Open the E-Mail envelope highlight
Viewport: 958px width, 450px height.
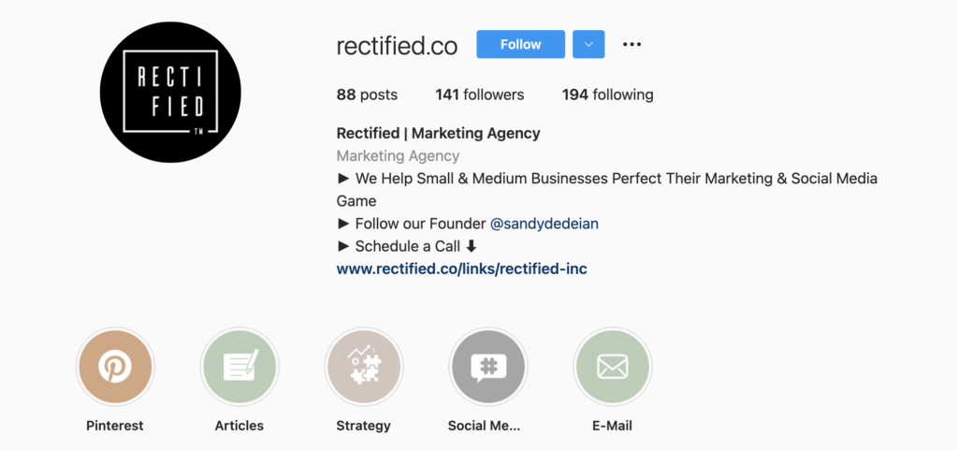(612, 367)
